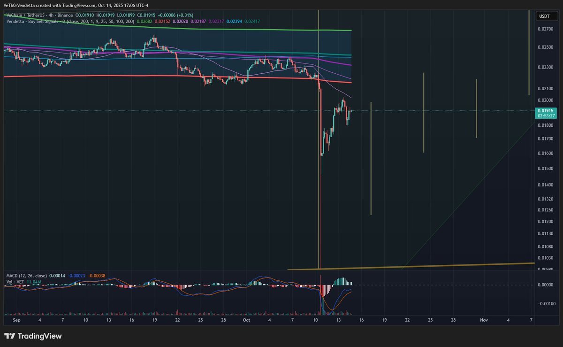Click the green indicator value 0.02682
The image size is (563, 347).
145,22
